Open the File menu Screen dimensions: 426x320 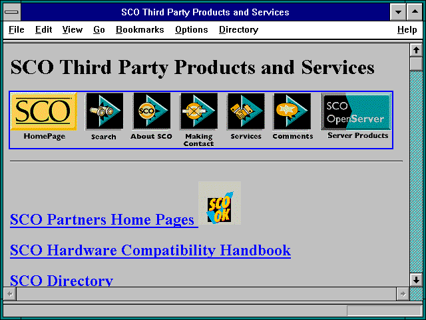[x=16, y=29]
